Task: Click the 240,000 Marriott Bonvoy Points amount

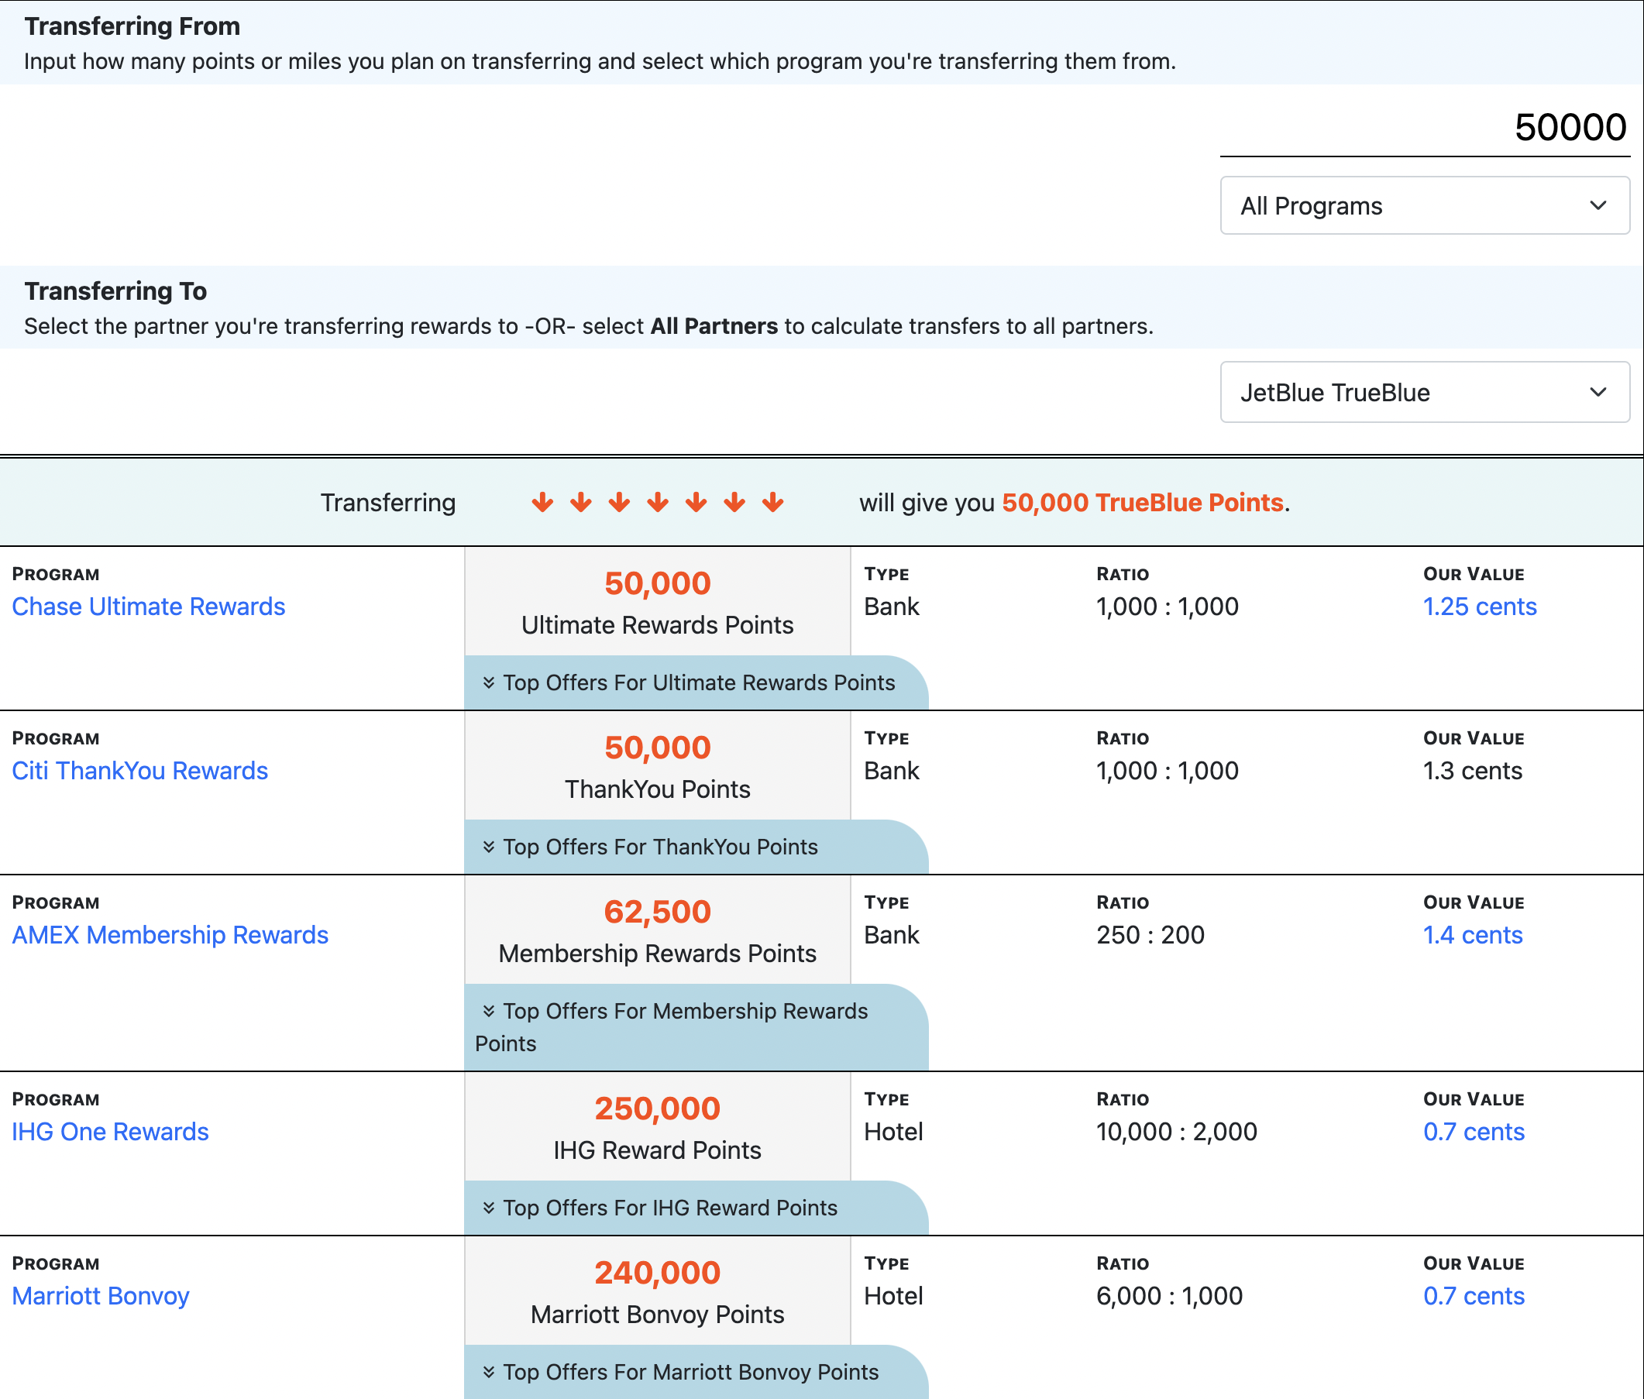Action: click(x=658, y=1273)
